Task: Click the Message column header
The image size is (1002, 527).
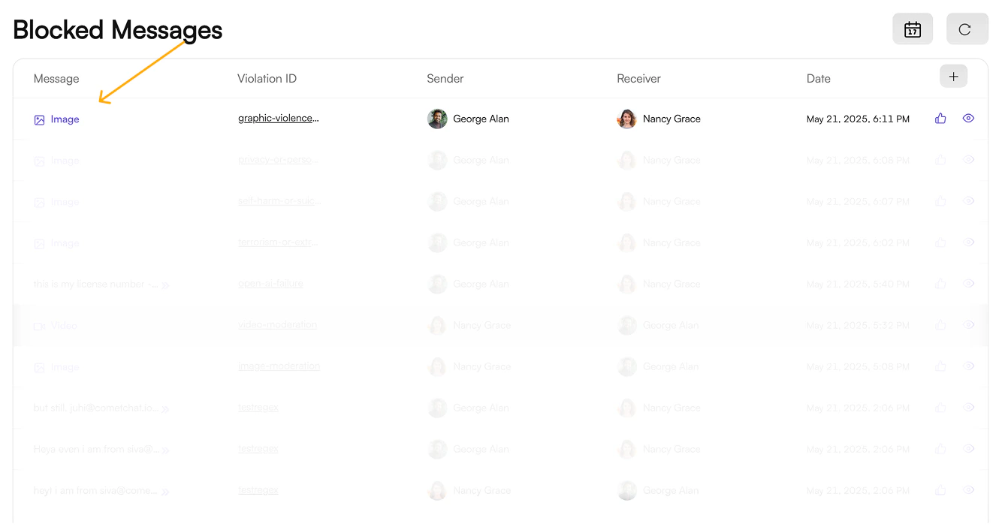Action: tap(56, 79)
